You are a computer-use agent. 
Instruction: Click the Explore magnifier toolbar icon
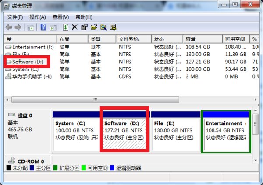point(103,27)
